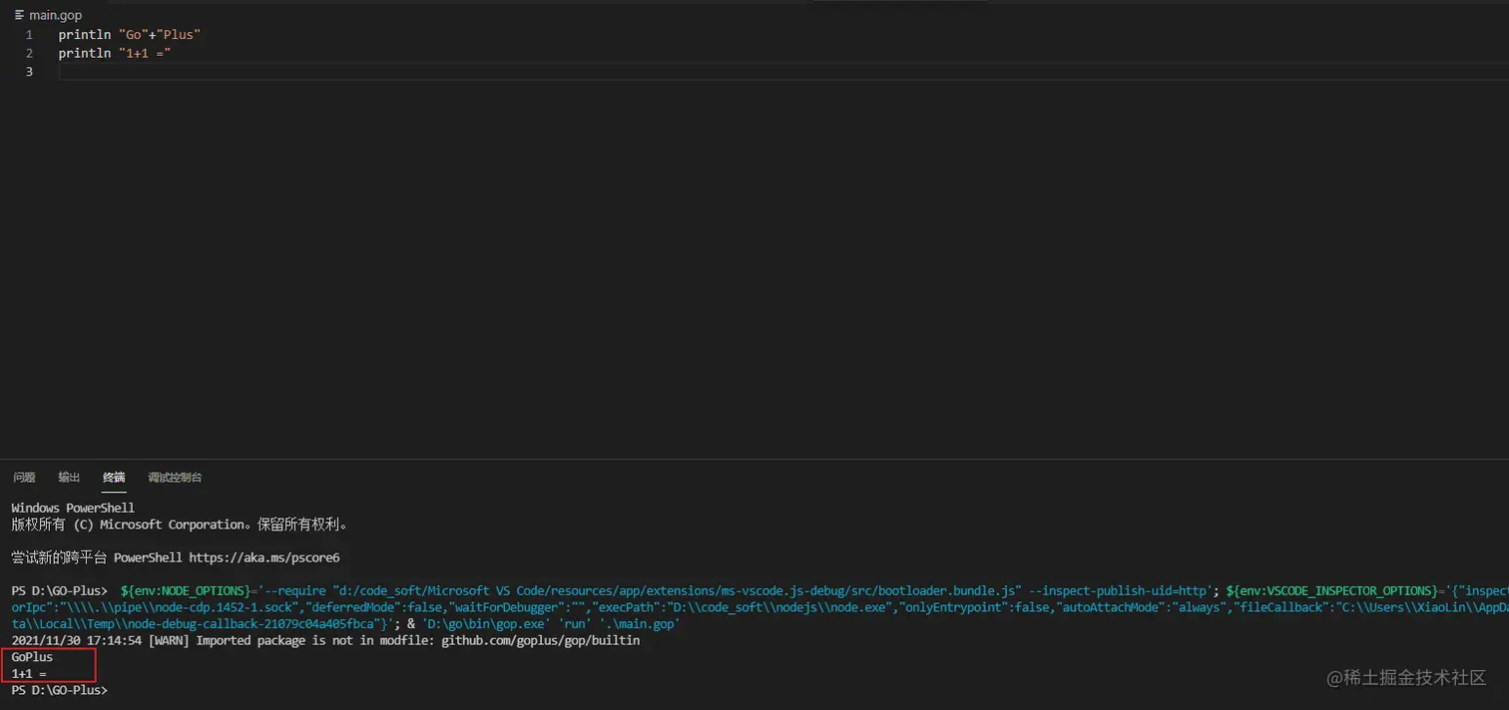The image size is (1509, 710).
Task: Click the println "Go"+"Plus" code line
Action: [x=129, y=34]
